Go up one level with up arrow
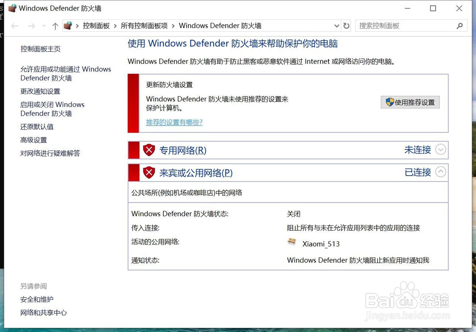 coord(55,26)
